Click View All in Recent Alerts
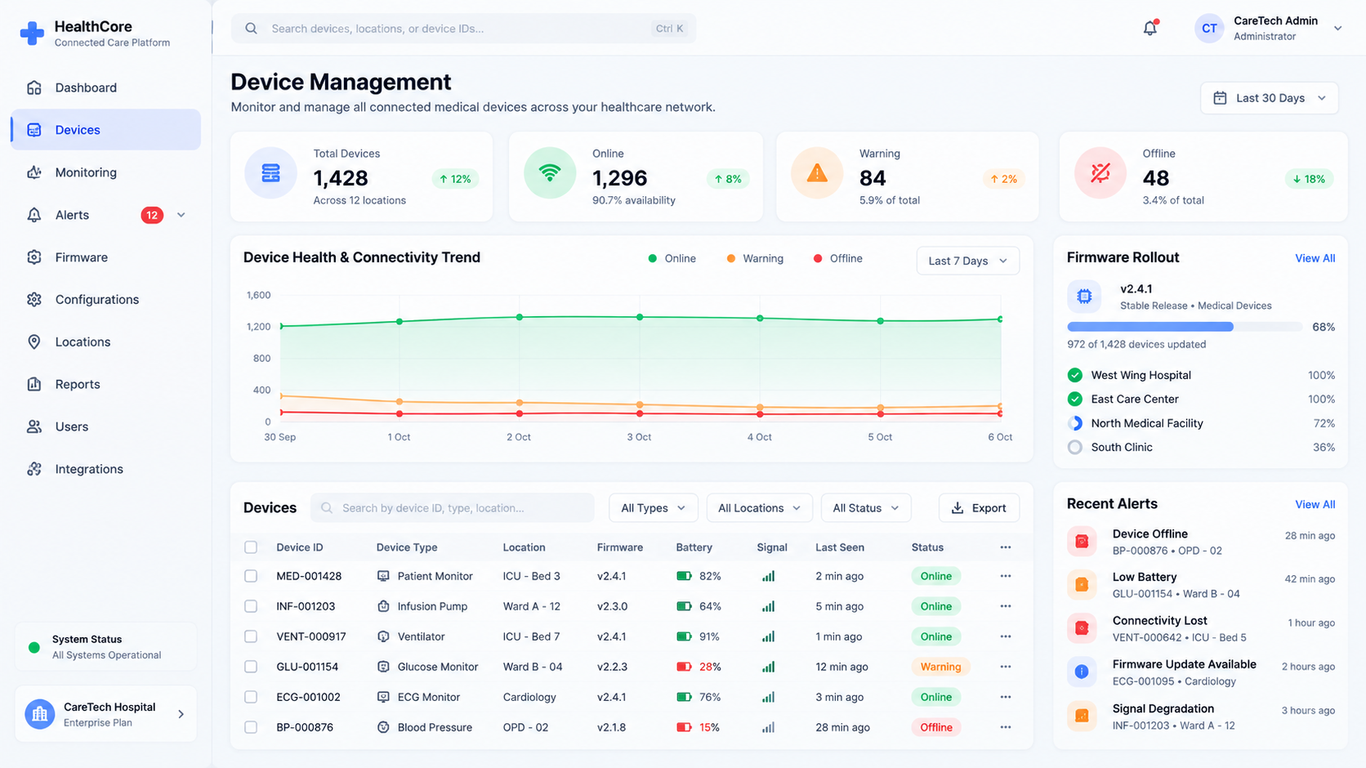Screen dimensions: 1366x768 1315,504
